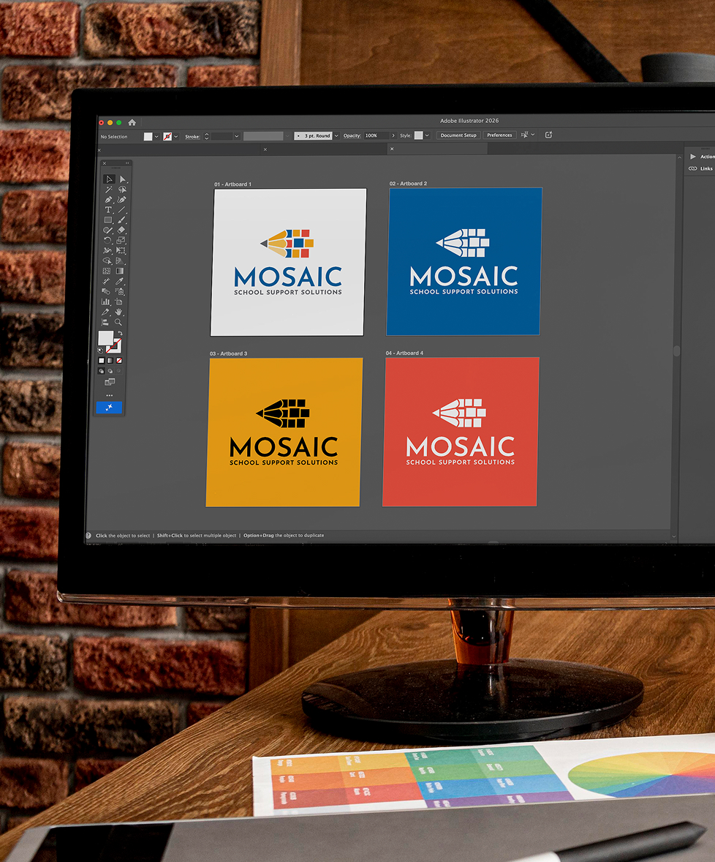
Task: Toggle fill to None below the swatches
Action: [x=119, y=361]
